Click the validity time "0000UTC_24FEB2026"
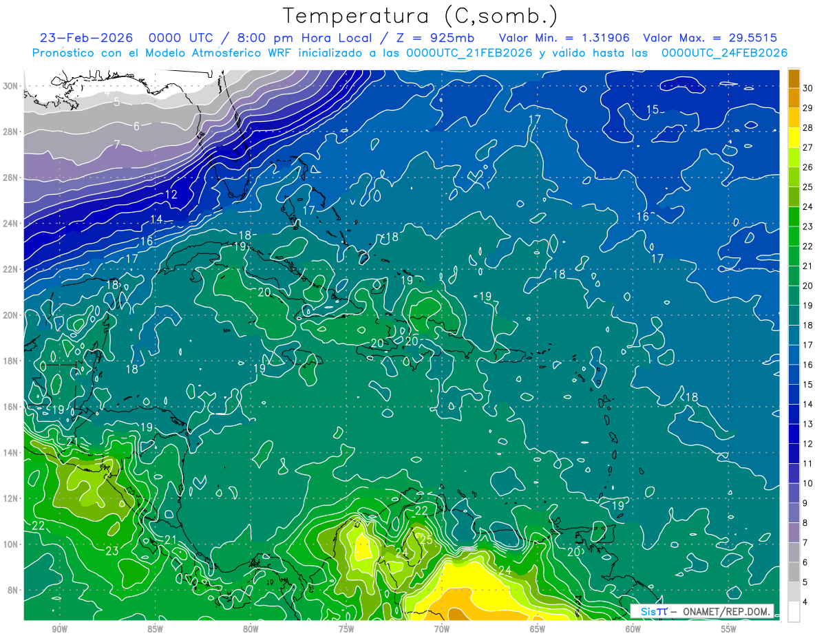 point(725,53)
